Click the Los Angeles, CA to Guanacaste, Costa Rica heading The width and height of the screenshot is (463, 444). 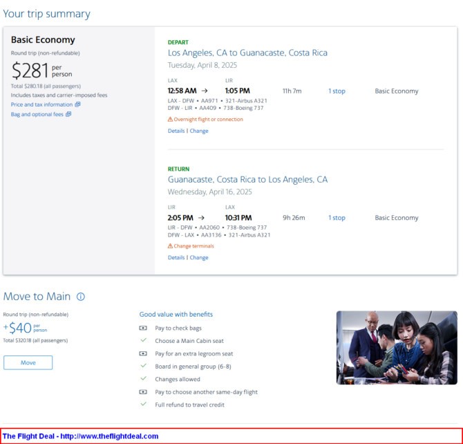247,53
